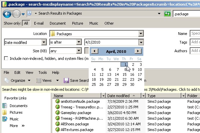Screen dimensions: 200x133
Task: Click next month arrow in calendar
Action: (138, 51)
